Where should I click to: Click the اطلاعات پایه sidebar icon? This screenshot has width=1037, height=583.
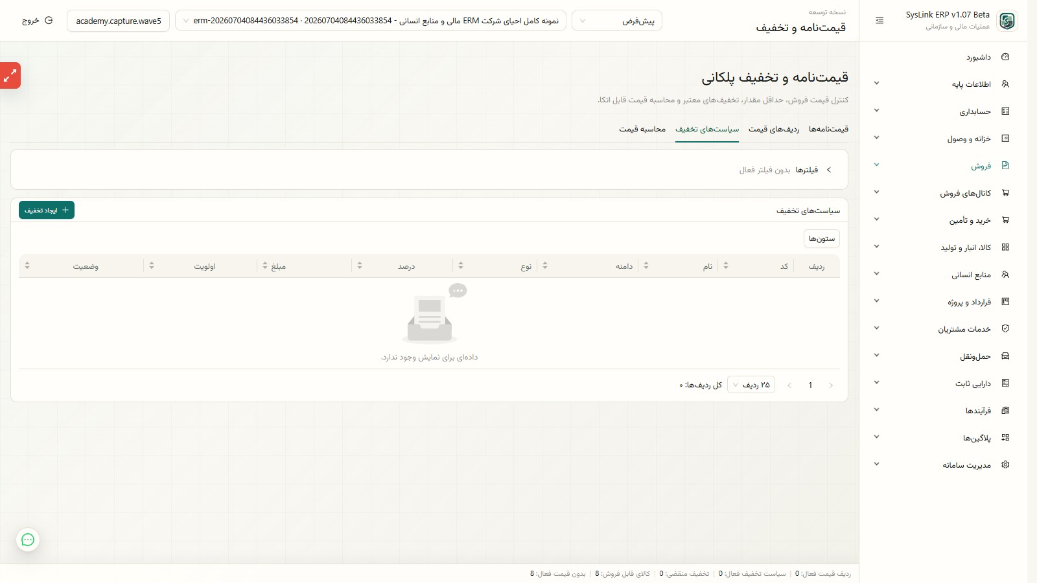tap(1005, 84)
